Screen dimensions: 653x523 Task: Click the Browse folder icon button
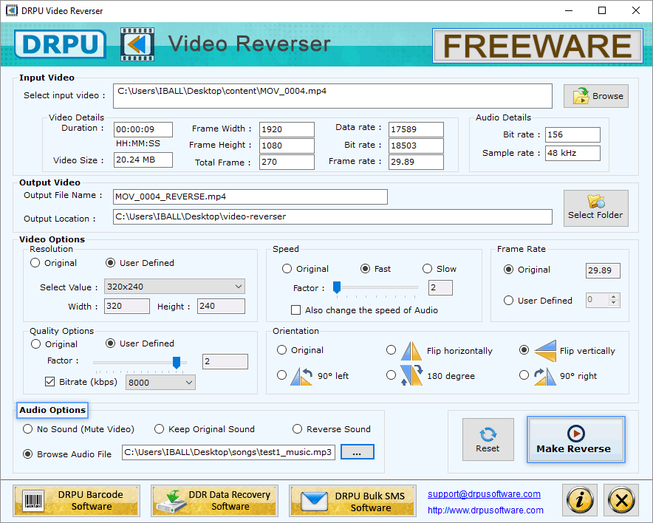(596, 96)
